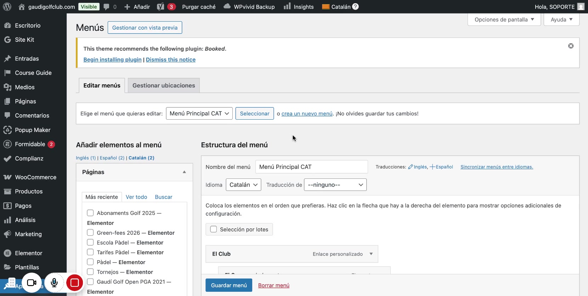Viewport: 588px width, 296px height.
Task: Open the Idioma Catalán dropdown
Action: (243, 185)
